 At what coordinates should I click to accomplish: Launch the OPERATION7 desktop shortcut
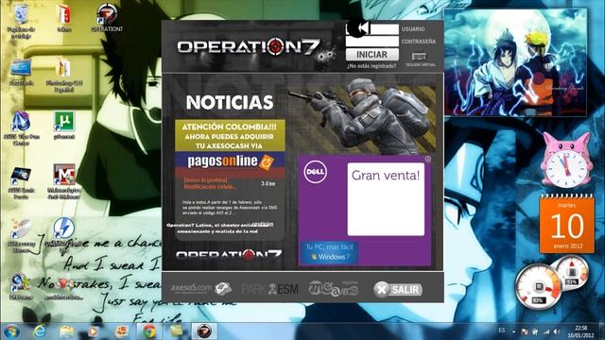(x=107, y=15)
